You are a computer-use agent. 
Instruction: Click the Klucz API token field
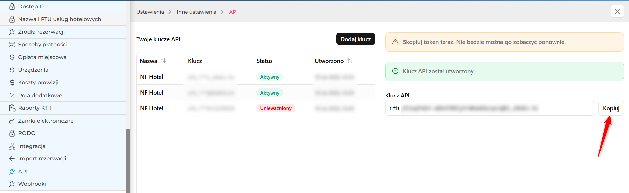point(490,108)
